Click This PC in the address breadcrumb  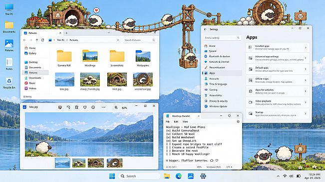coord(61,40)
